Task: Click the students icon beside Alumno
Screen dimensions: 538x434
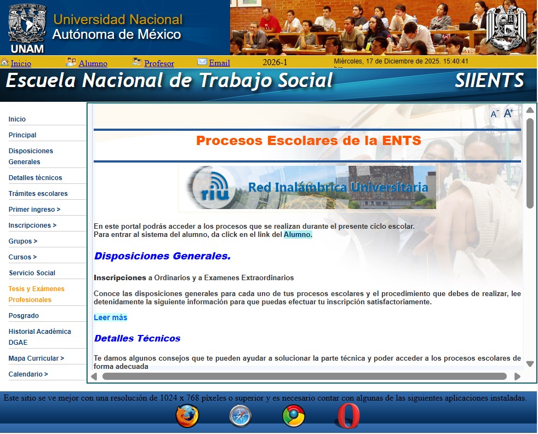Action: pyautogui.click(x=71, y=62)
